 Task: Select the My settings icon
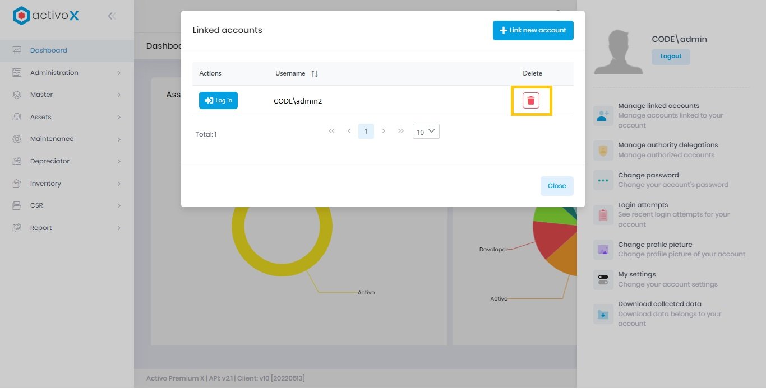[x=603, y=279]
